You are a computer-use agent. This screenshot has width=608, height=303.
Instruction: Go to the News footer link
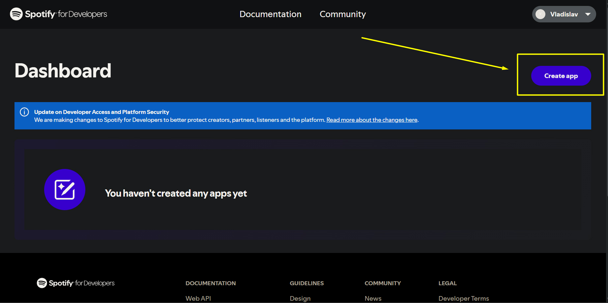(373, 298)
